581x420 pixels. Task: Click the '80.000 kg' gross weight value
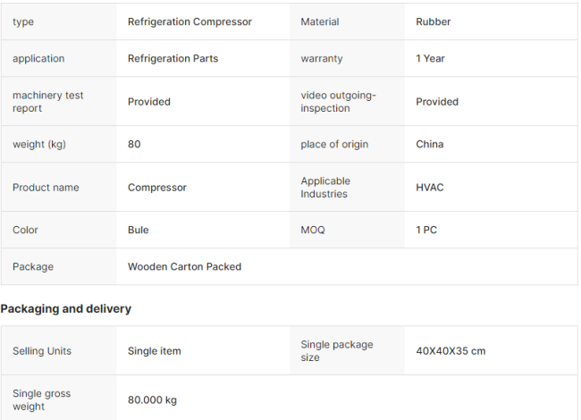pyautogui.click(x=152, y=399)
